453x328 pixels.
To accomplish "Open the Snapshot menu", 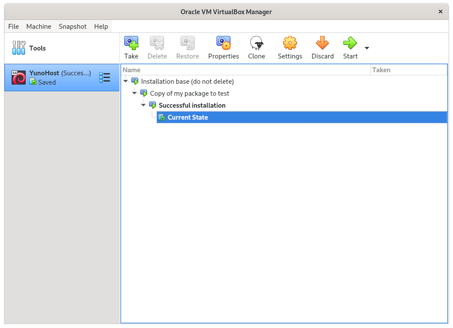I will pos(73,27).
